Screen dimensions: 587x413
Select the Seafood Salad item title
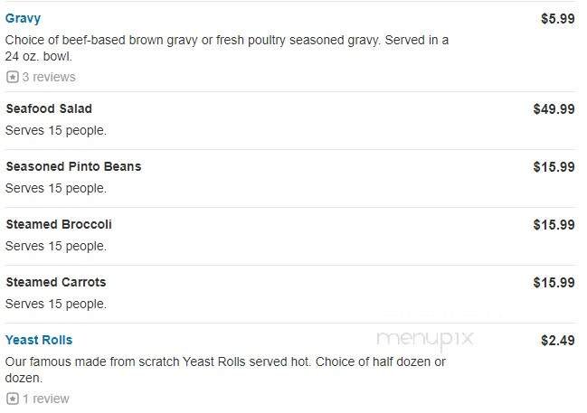[x=49, y=108]
